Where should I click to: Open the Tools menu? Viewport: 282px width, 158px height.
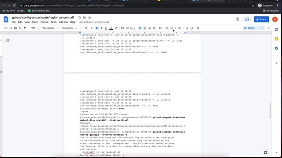coord(54,22)
